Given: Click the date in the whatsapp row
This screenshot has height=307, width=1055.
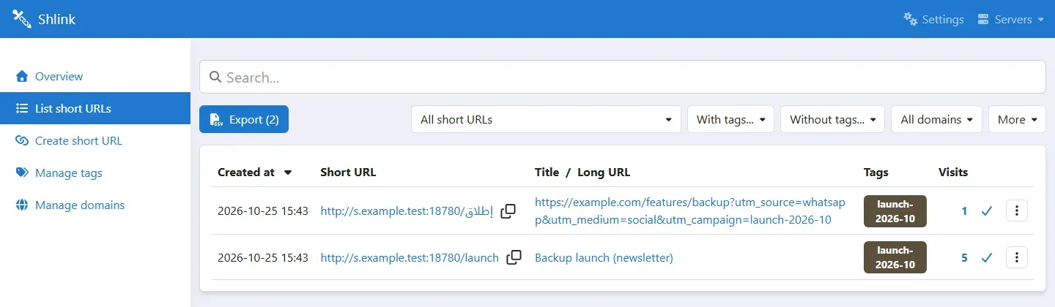Looking at the screenshot, I should (263, 211).
